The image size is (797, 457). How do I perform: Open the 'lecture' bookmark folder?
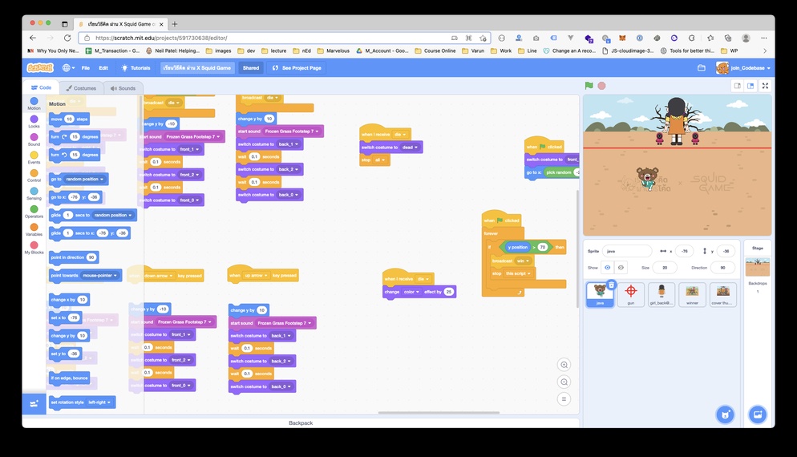(274, 51)
